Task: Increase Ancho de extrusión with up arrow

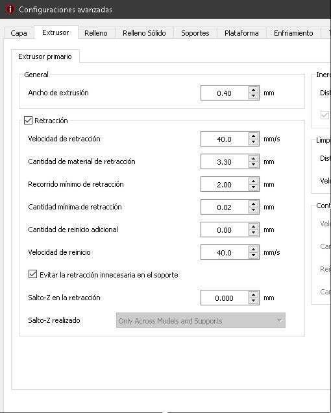Action: 254,90
